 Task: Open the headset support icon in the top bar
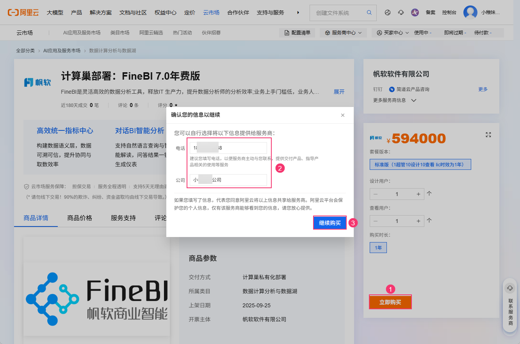[x=401, y=12]
